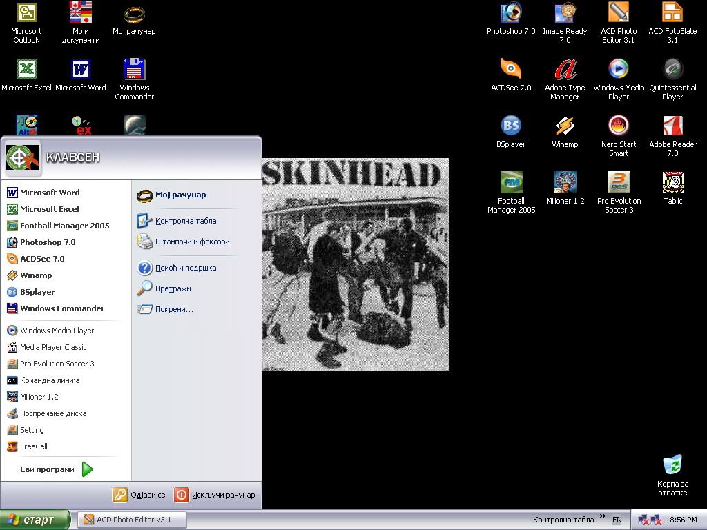
Task: Launch Winamp desktop icon
Action: [x=565, y=132]
